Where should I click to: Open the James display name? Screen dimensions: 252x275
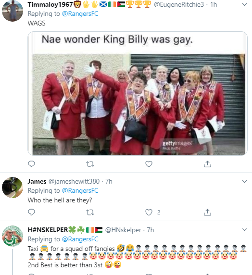(x=37, y=181)
